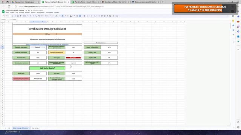
Task: Follow the blue hyperlink under the header
Action: (47, 45)
